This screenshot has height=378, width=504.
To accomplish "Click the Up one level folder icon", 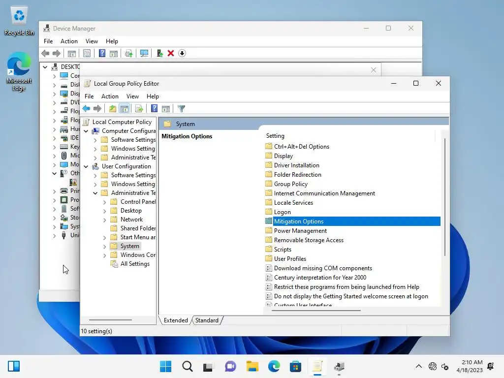I will 112,109.
